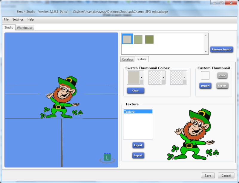Cancel the current editing session

226,176
